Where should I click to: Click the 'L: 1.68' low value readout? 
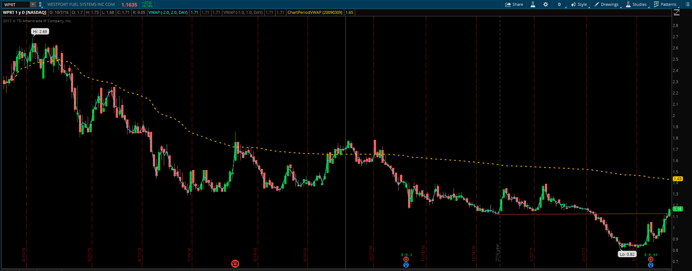tap(108, 12)
